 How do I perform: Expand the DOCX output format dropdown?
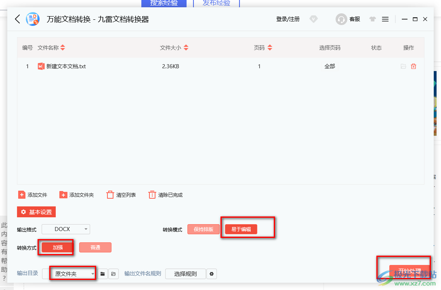pyautogui.click(x=66, y=229)
